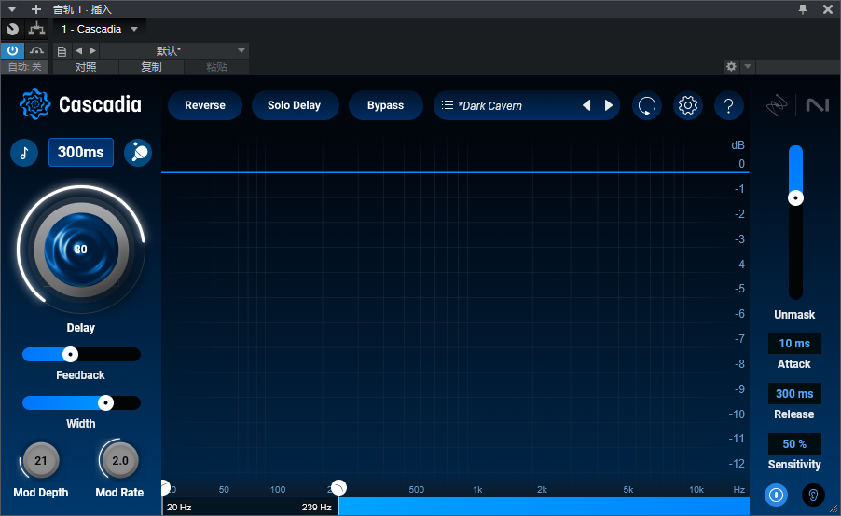
Task: Click the plus icon in title bar
Action: pyautogui.click(x=36, y=9)
